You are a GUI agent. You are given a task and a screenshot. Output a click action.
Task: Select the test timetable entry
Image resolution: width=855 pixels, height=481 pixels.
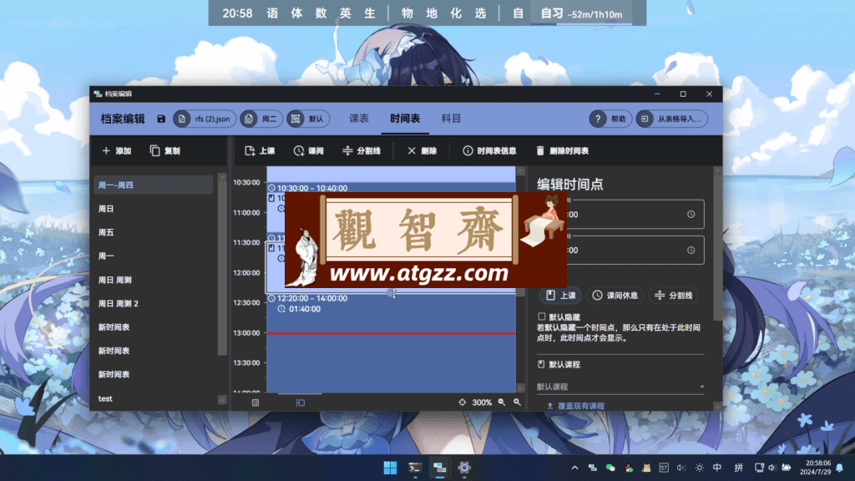[154, 398]
